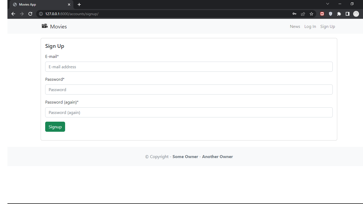Open the browser dropdown chevron at top right
The width and height of the screenshot is (363, 204).
pos(327,4)
